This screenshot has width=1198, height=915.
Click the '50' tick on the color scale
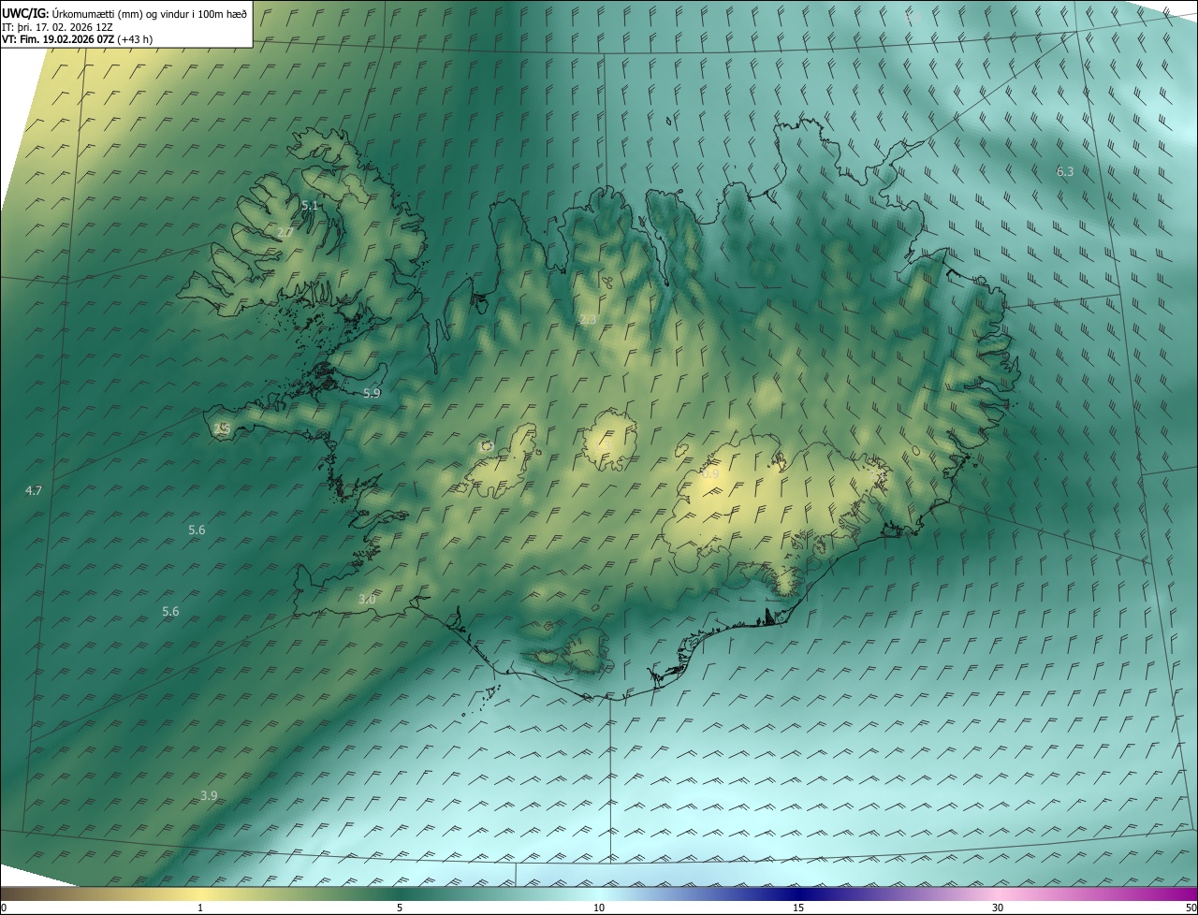tap(1191, 908)
